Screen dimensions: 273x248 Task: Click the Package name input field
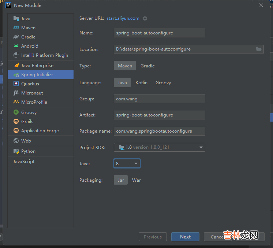(159, 131)
